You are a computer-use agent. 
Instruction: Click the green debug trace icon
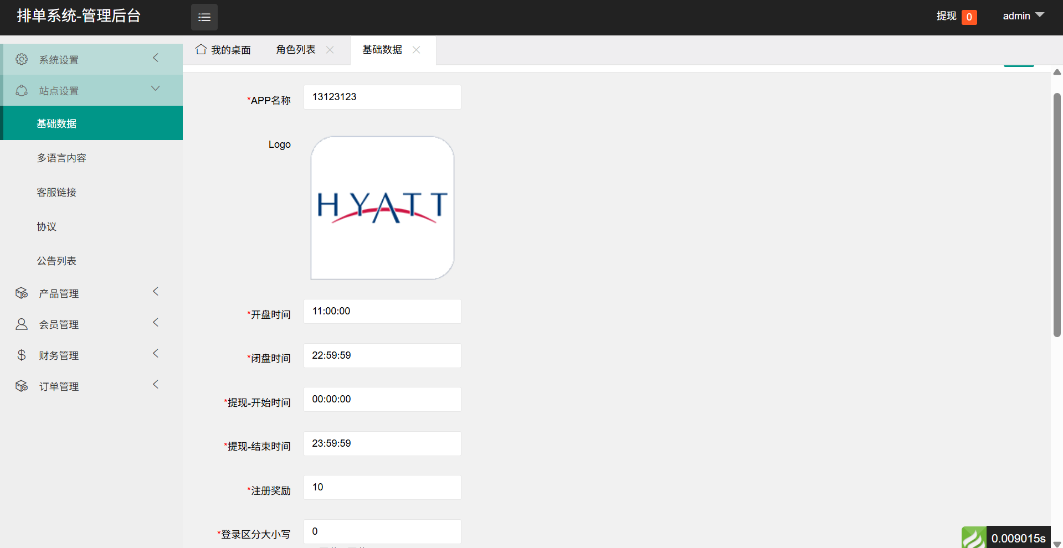click(974, 537)
